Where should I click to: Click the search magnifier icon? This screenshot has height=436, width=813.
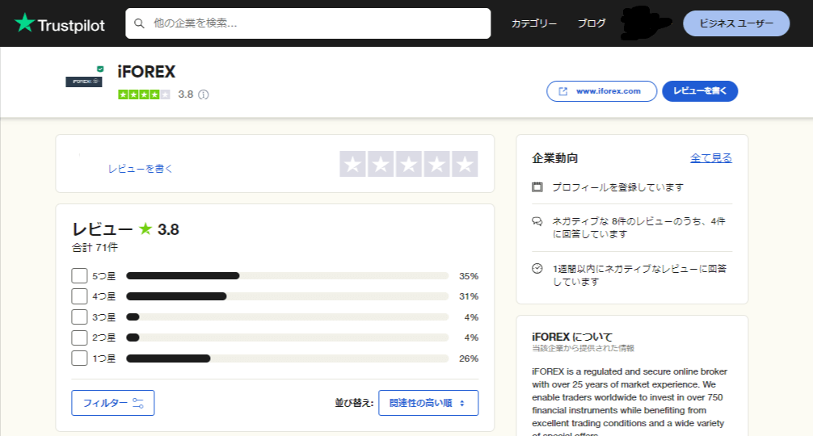pyautogui.click(x=140, y=23)
